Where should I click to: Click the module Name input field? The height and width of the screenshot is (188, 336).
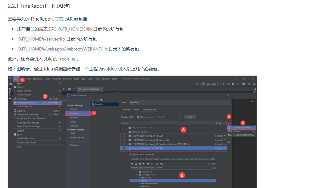pyautogui.click(x=179, y=102)
